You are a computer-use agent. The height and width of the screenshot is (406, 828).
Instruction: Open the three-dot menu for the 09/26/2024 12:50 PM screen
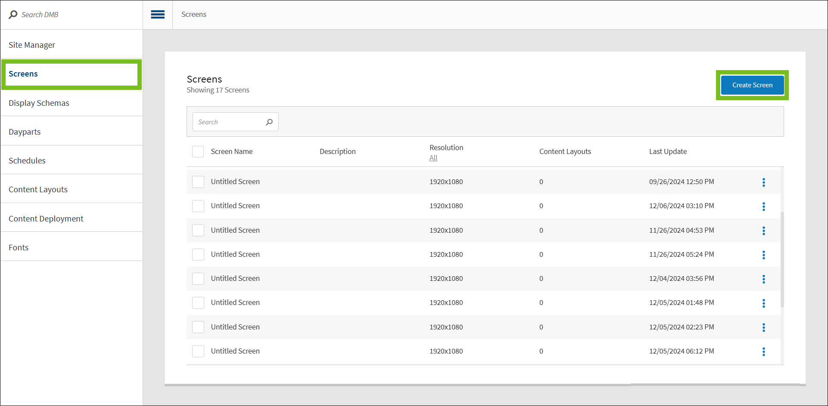tap(763, 182)
